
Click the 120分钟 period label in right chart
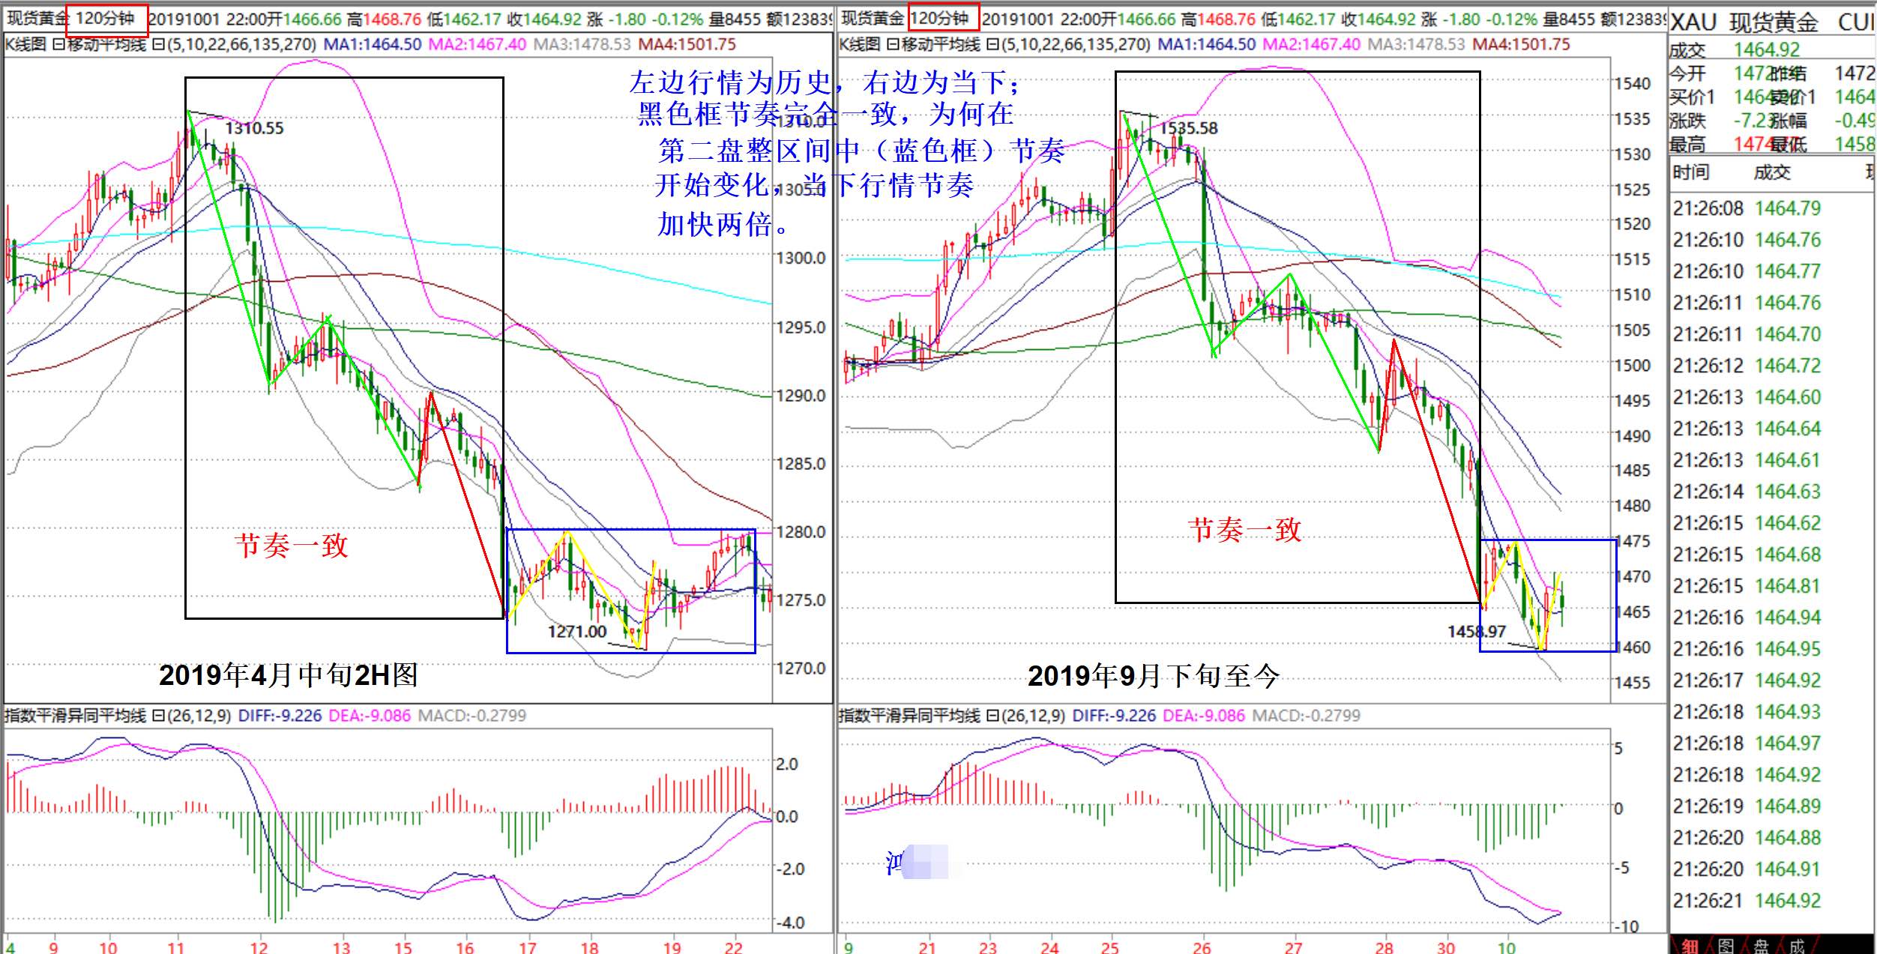pyautogui.click(x=941, y=19)
